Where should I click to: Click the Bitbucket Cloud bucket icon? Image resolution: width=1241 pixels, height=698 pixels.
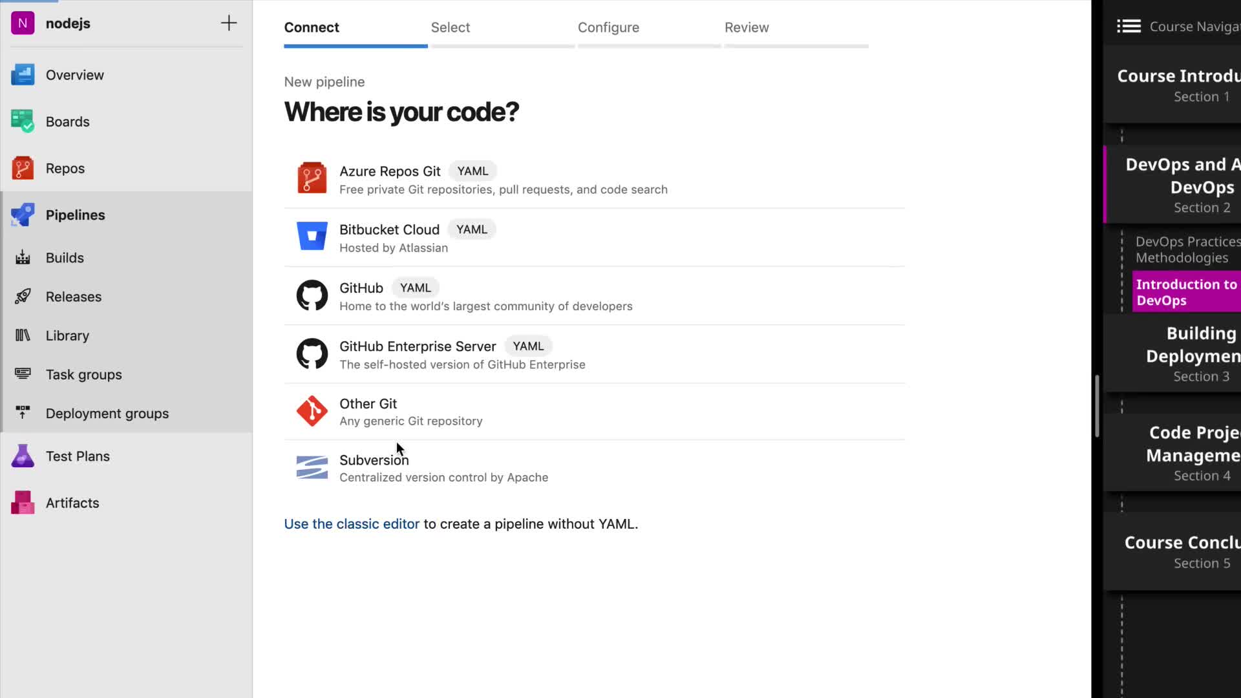click(312, 236)
